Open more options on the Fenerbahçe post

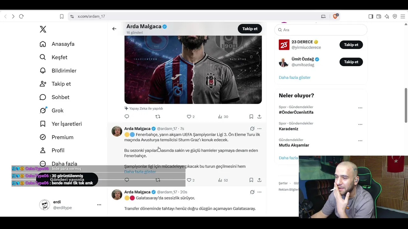point(259,129)
